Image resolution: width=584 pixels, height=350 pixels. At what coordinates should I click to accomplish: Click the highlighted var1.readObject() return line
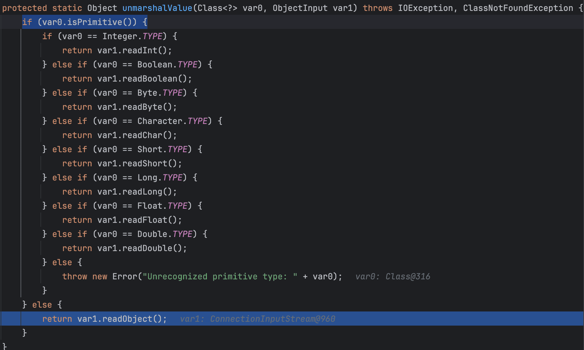[x=292, y=319]
